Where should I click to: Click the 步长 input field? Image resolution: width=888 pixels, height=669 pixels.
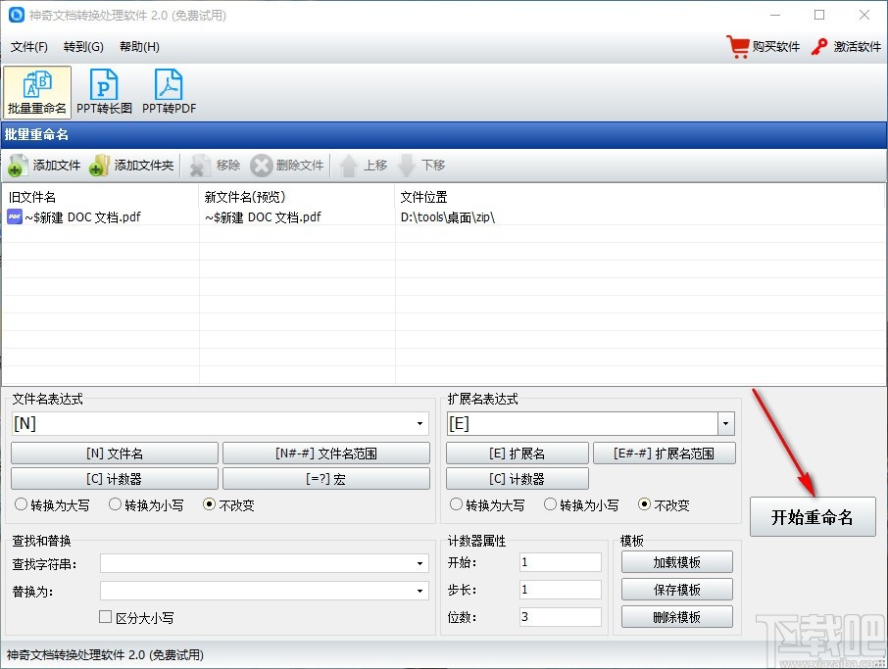(560, 590)
